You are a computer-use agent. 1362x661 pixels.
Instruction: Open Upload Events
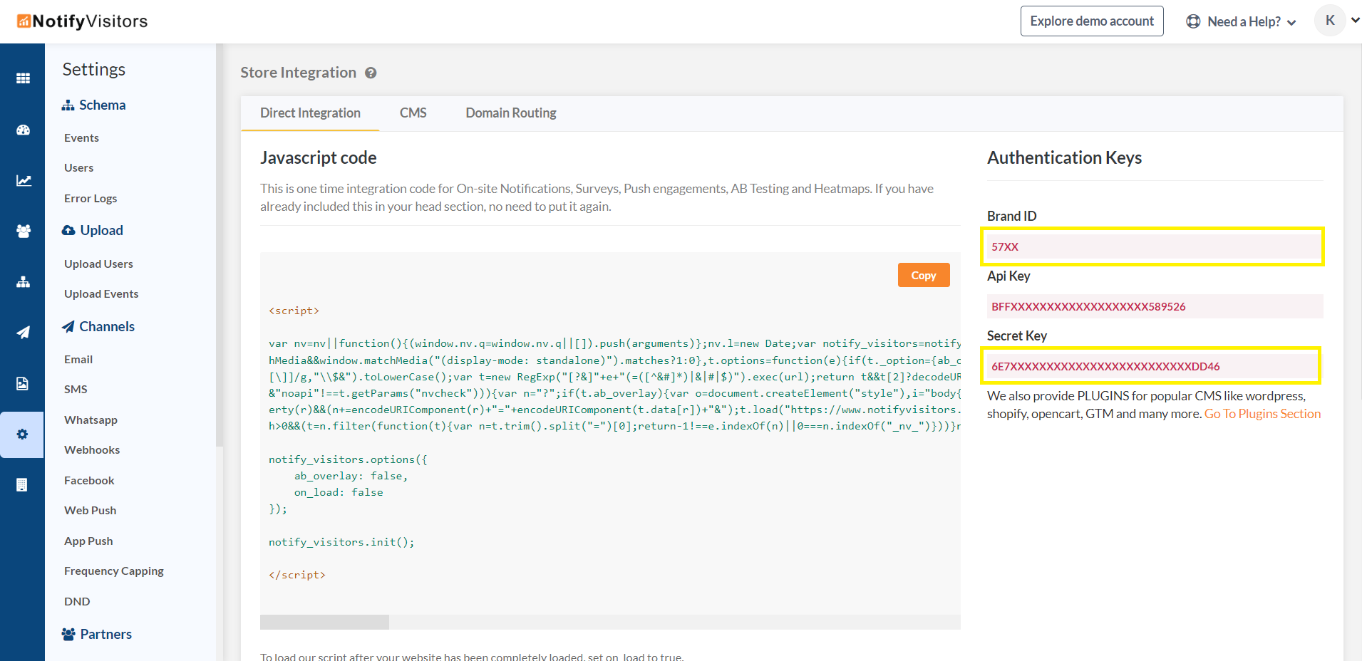101,294
